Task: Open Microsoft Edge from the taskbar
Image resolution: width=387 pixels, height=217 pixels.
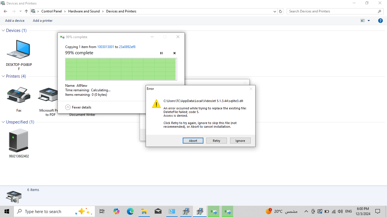Action: pyautogui.click(x=130, y=211)
